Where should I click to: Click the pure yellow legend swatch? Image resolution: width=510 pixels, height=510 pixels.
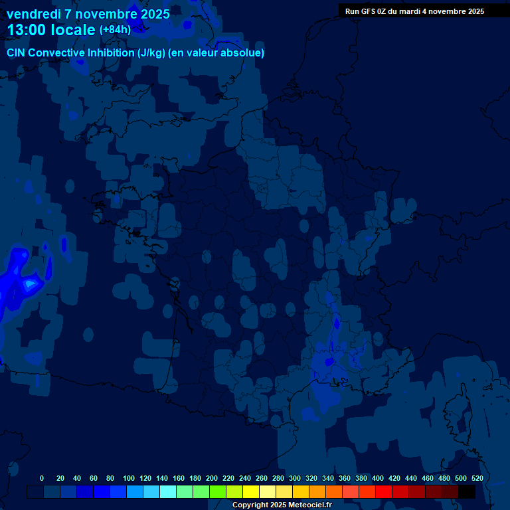250,492
